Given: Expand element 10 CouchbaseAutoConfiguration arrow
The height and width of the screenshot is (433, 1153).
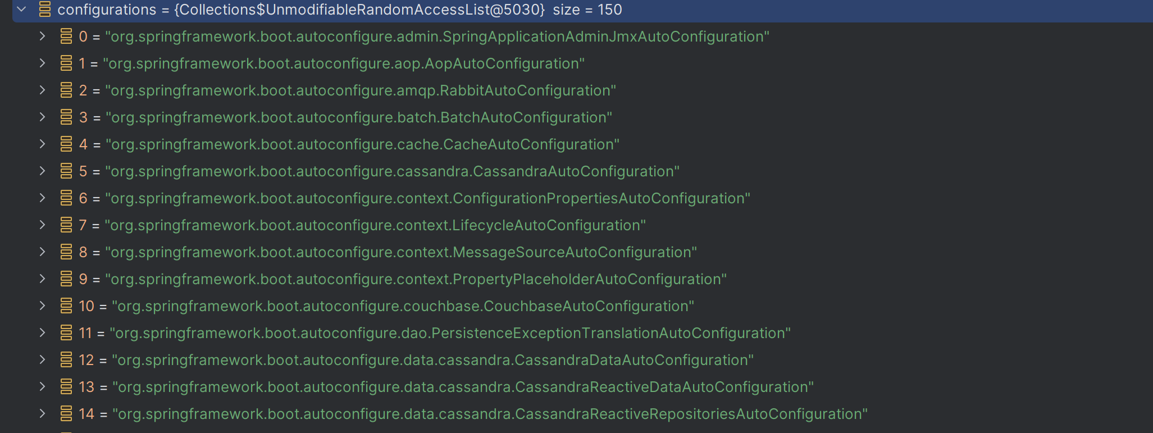Looking at the screenshot, I should tap(42, 306).
